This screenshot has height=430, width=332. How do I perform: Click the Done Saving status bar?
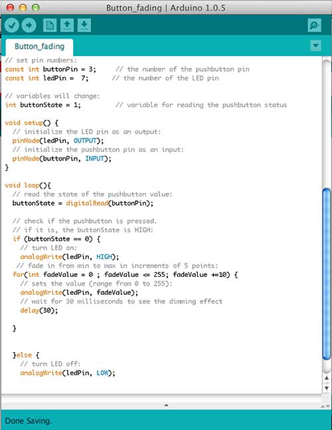point(166,421)
